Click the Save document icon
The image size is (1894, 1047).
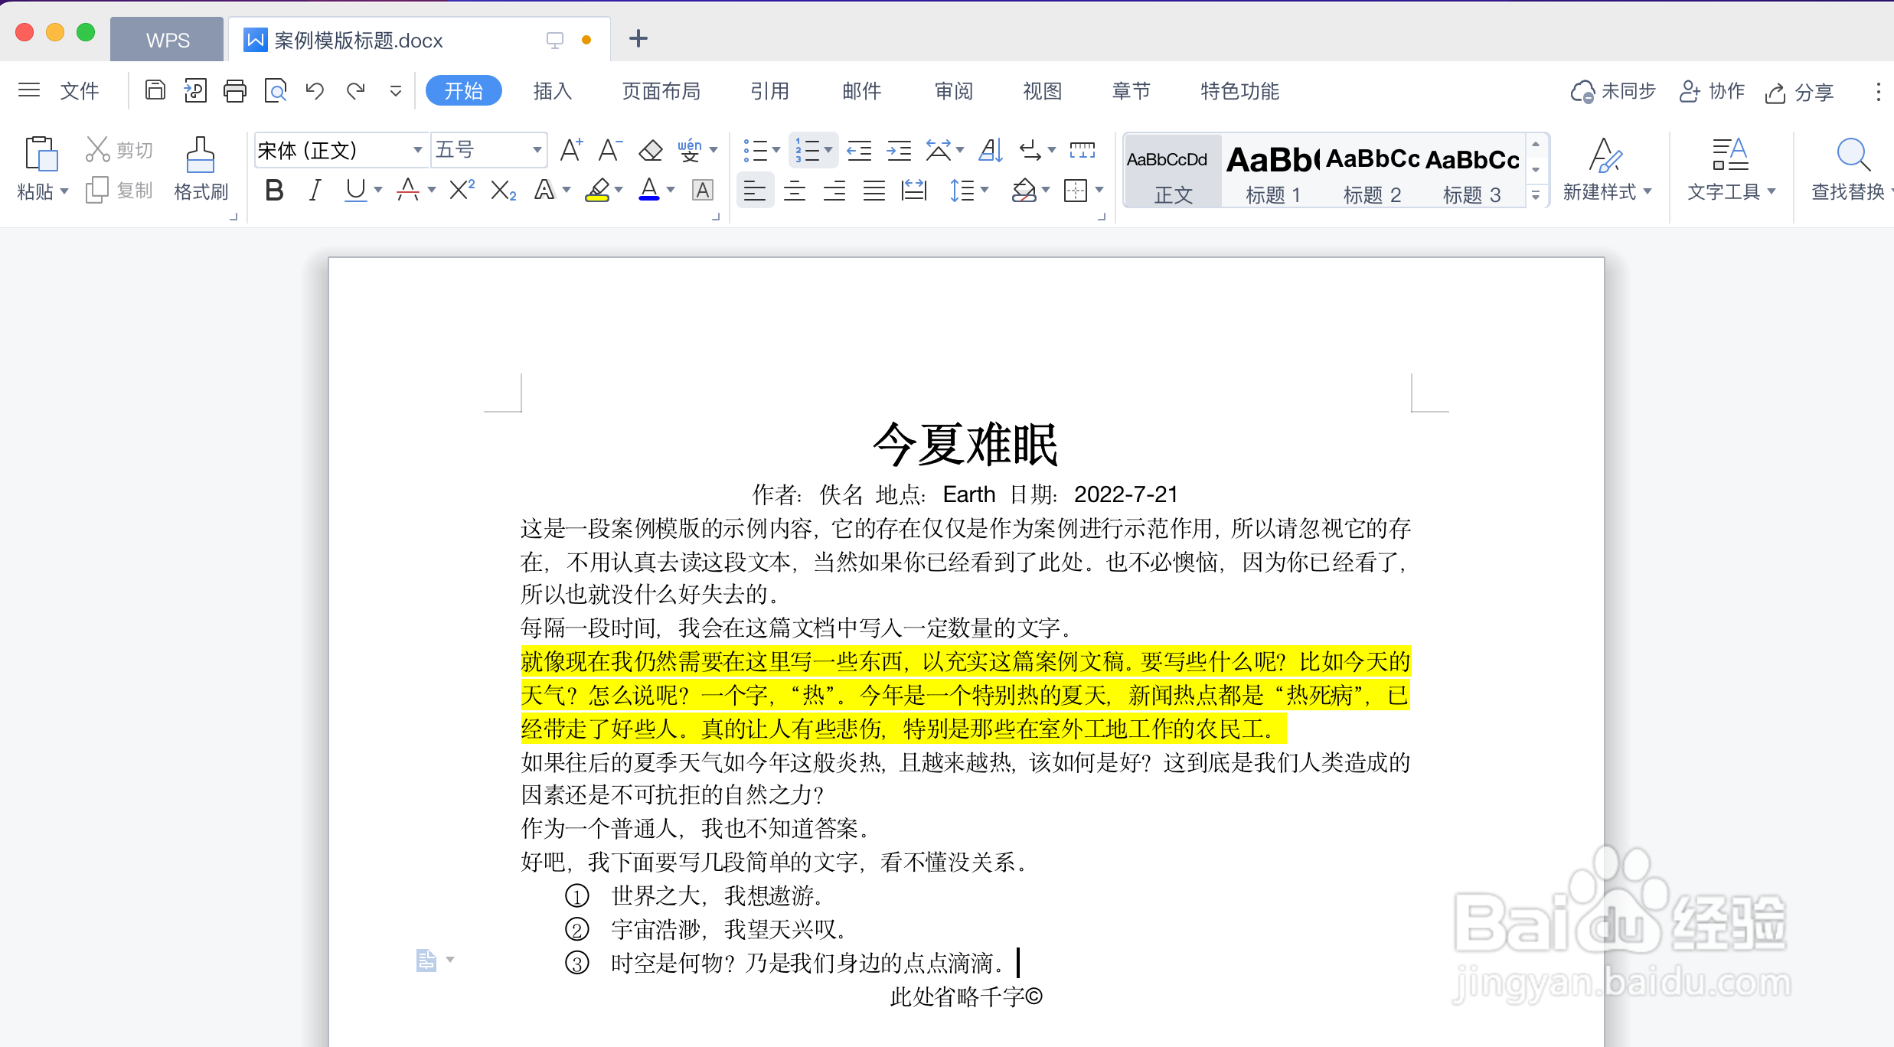click(x=155, y=91)
